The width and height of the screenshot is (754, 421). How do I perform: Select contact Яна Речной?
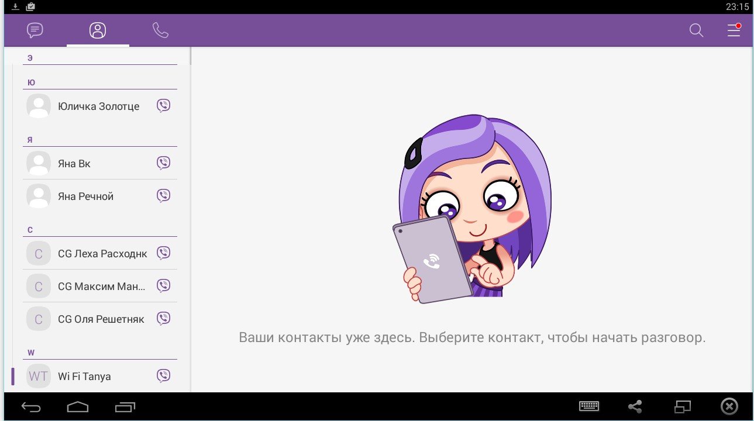pos(85,196)
